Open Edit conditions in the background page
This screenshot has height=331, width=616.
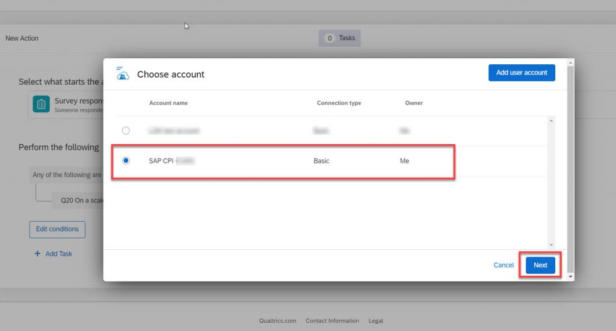(x=57, y=229)
